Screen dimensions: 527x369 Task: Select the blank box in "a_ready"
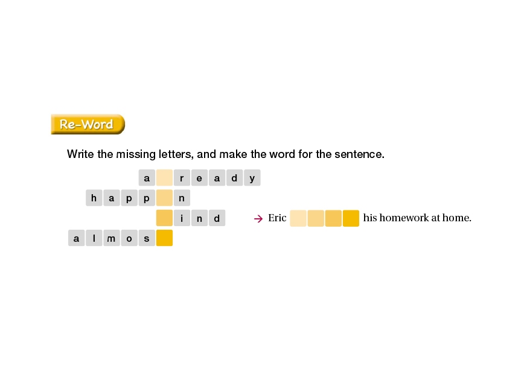click(x=164, y=178)
